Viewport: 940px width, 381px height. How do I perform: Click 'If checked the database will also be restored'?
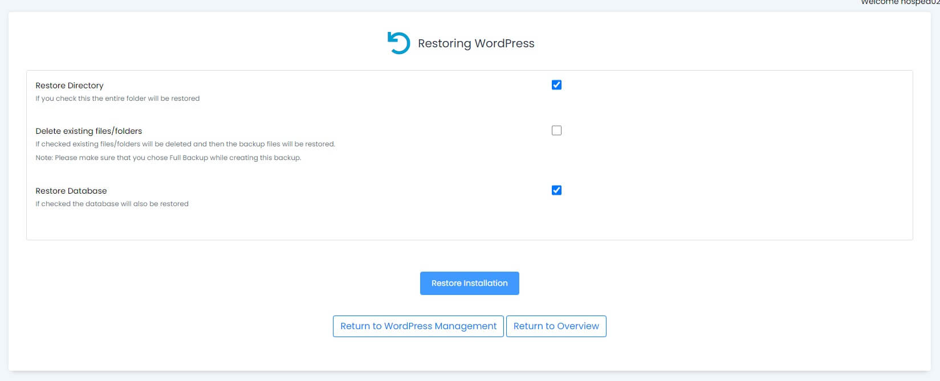pyautogui.click(x=112, y=204)
